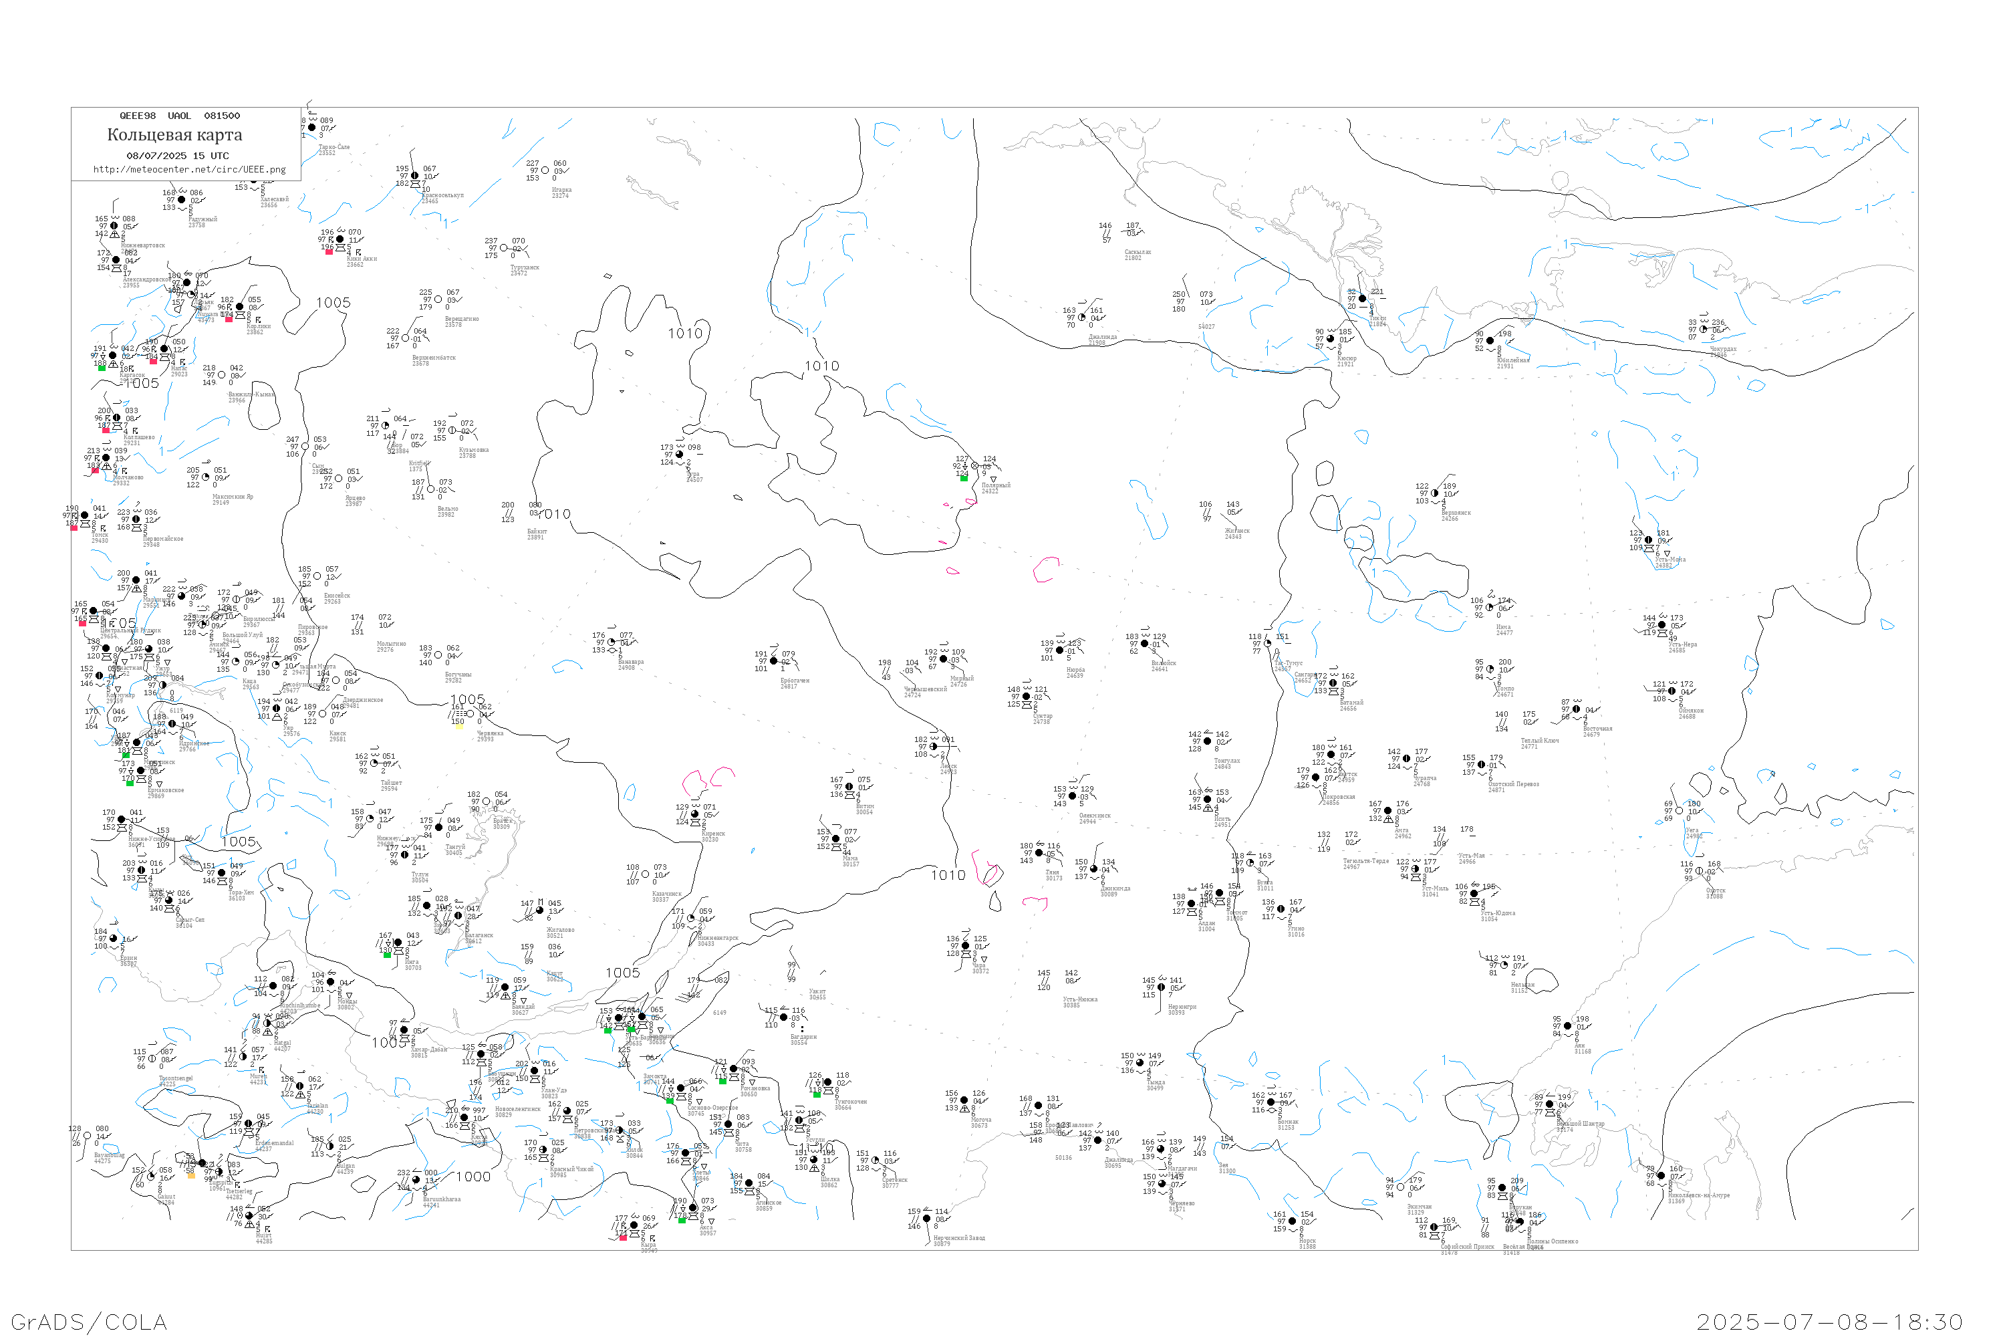Viewport: 2005px width, 1337px height.
Task: Click the meteocenter.net URL in the title box
Action: coord(189,170)
